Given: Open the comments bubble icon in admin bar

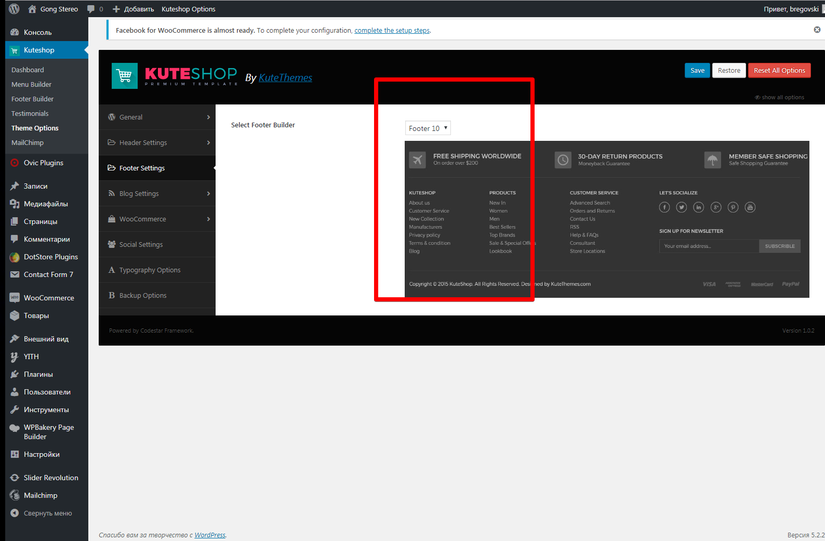Looking at the screenshot, I should (91, 9).
